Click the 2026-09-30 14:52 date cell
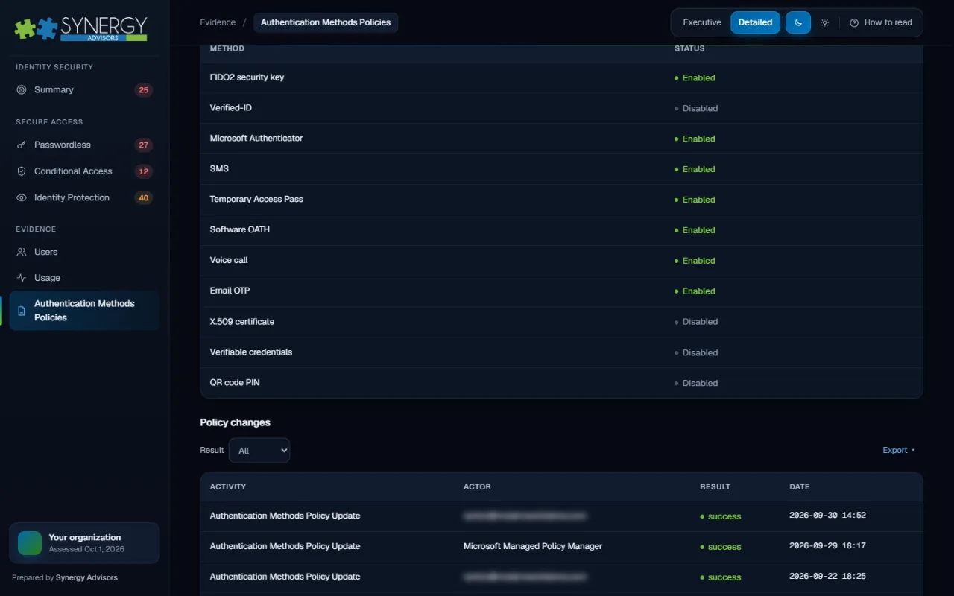 point(827,516)
